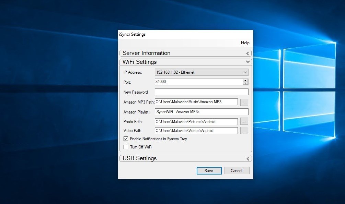Browse for Amazon MP3 Path folder
Screen dimensions: 345x204
point(244,102)
